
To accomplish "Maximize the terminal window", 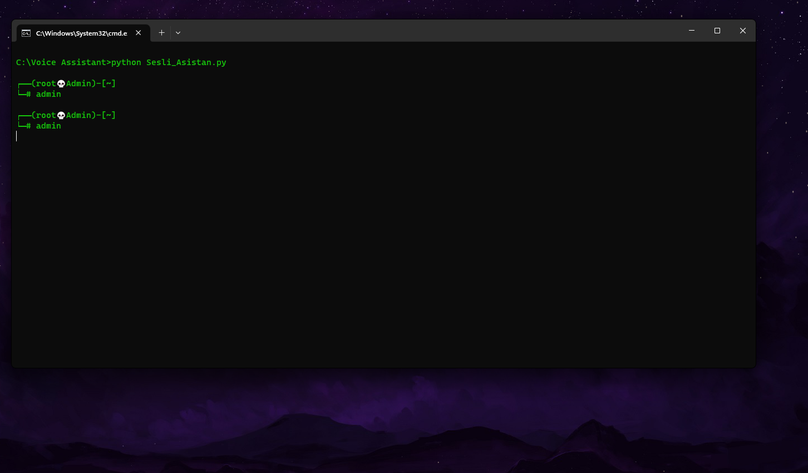I will (717, 31).
